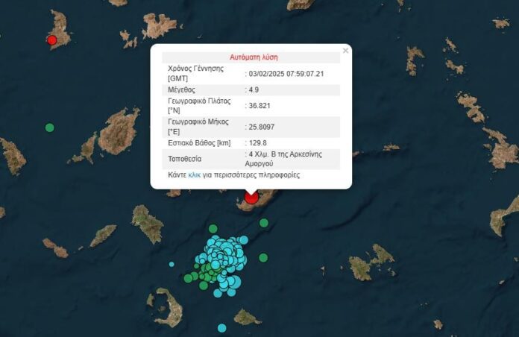The height and width of the screenshot is (337, 519).
Task: Click the green marker directly north of the cluster
Action: (x=213, y=229)
